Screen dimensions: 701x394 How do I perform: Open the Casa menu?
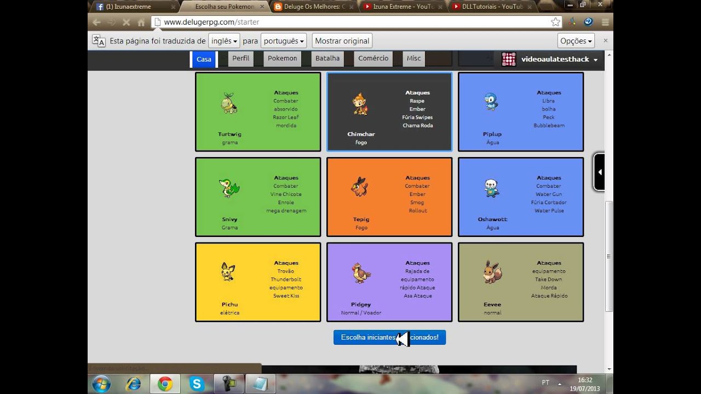click(x=204, y=59)
